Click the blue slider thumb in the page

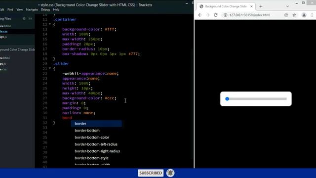pyautogui.click(x=227, y=99)
